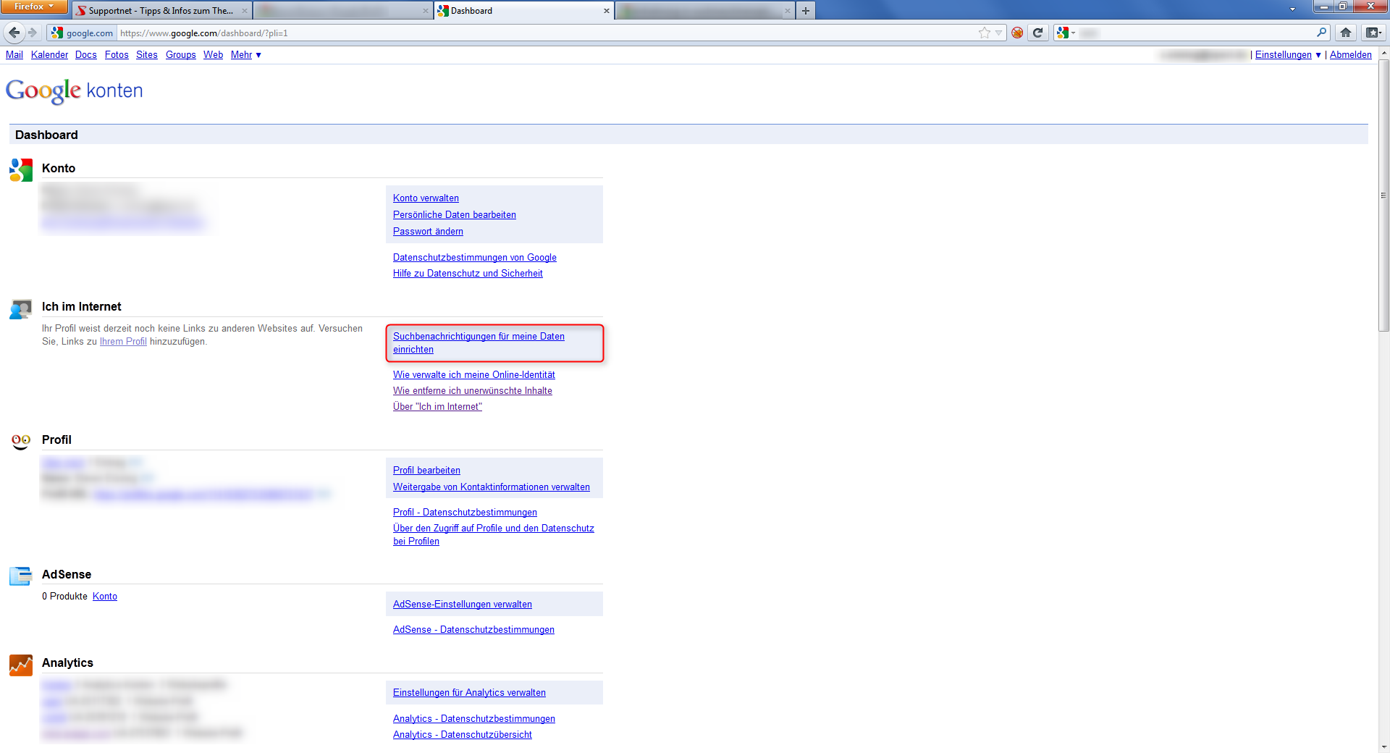Click the Google logo icon beside Konto
1390x753 pixels.
[20, 169]
